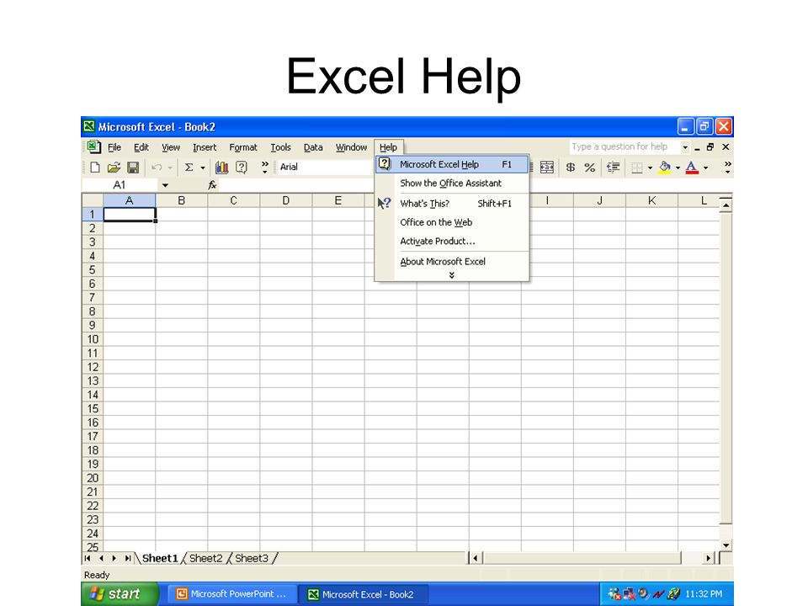Expand the help question box dropdown
The height and width of the screenshot is (606, 808).
click(x=685, y=146)
